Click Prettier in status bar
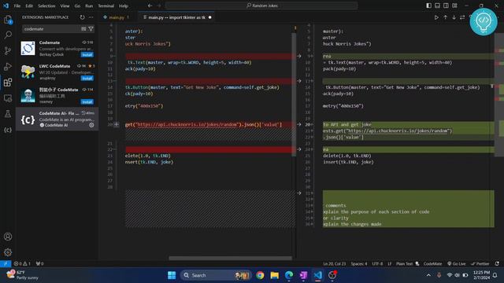The image size is (504, 283). click(480, 264)
